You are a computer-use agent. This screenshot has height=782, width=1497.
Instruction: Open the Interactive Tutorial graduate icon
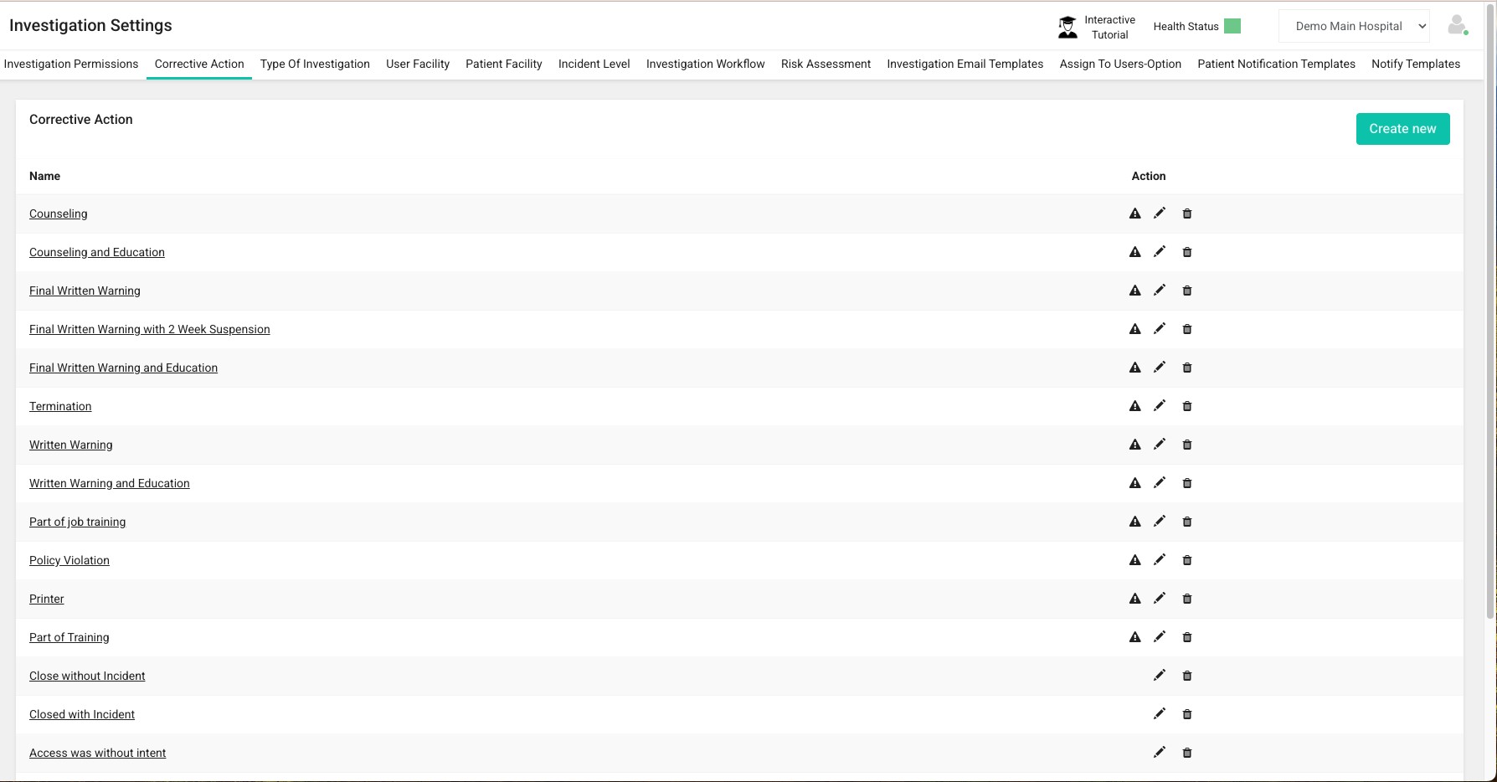1067,27
